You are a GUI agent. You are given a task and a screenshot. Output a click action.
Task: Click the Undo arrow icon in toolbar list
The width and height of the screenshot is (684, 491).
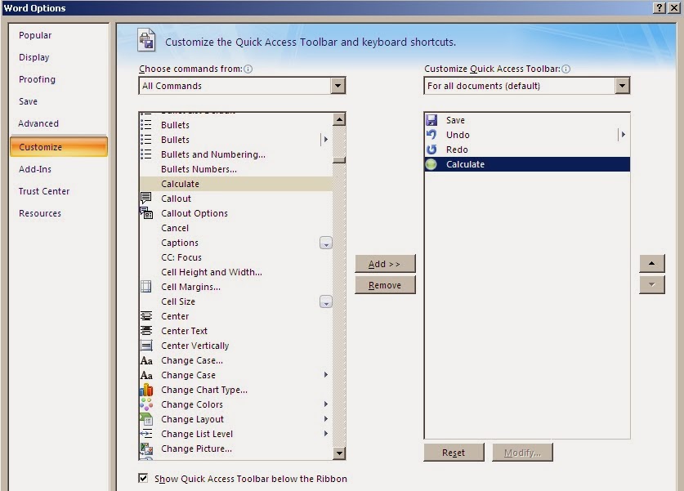click(x=431, y=135)
